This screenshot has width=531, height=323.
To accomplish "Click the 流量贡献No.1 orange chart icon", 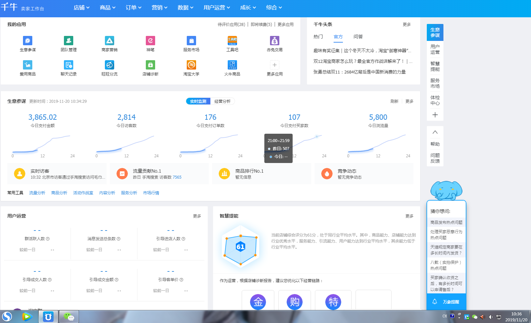I will pyautogui.click(x=122, y=174).
